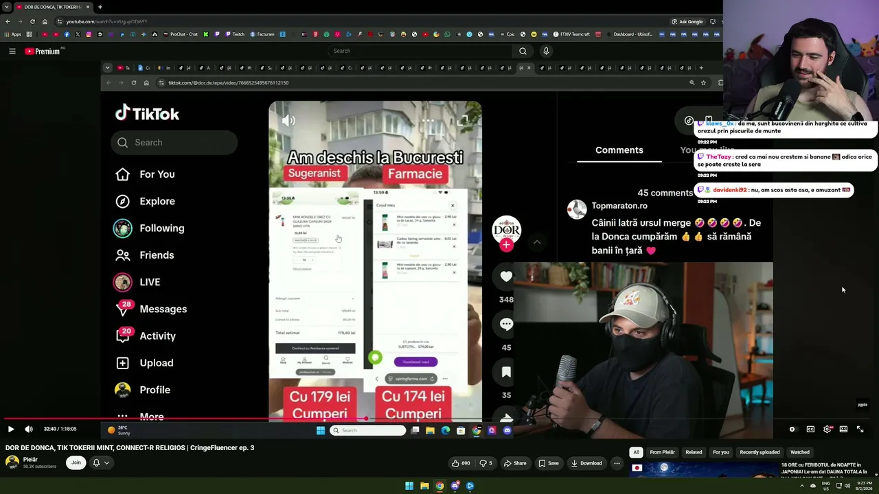Click Search field in recorded TikTok page

174,143
